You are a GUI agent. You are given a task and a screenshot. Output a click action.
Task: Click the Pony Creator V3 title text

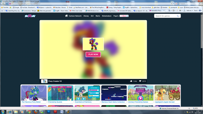point(55,81)
